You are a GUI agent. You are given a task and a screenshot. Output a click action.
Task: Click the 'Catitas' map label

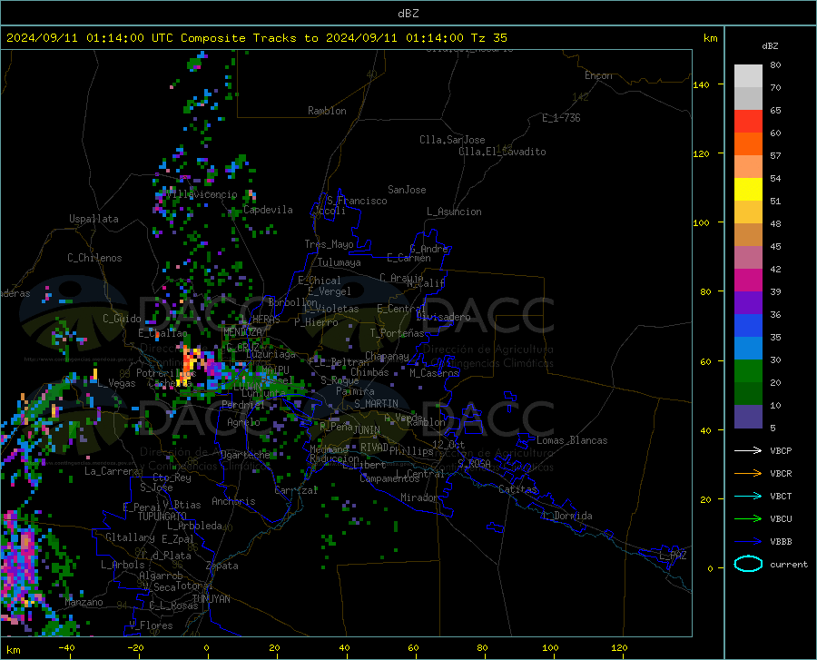(517, 489)
